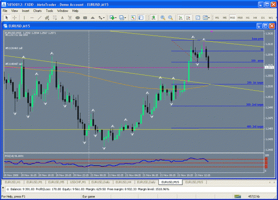
Task: Open the Window menu
Action: [x=63, y=11]
